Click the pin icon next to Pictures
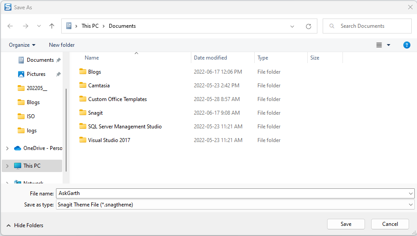Viewport: 417px width, 236px height. coord(58,74)
